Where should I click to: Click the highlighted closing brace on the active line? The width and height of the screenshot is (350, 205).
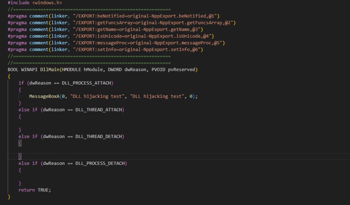[x=20, y=156]
